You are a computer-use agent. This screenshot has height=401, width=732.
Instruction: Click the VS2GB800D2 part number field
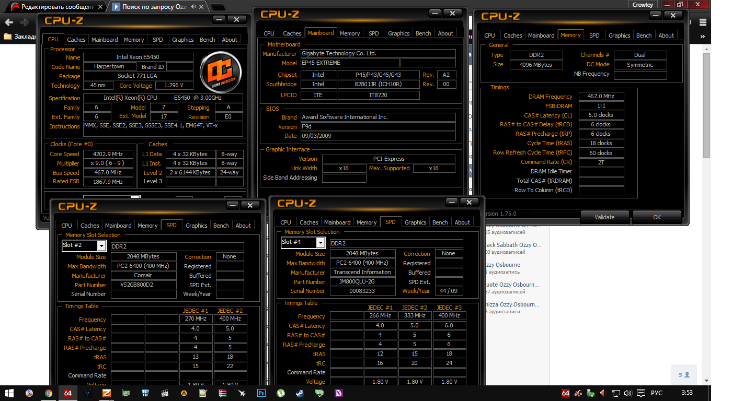144,285
